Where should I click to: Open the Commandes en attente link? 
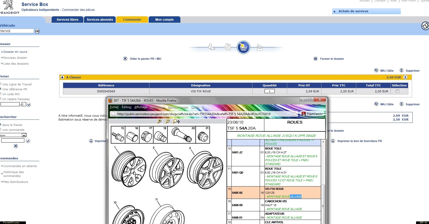(20, 166)
